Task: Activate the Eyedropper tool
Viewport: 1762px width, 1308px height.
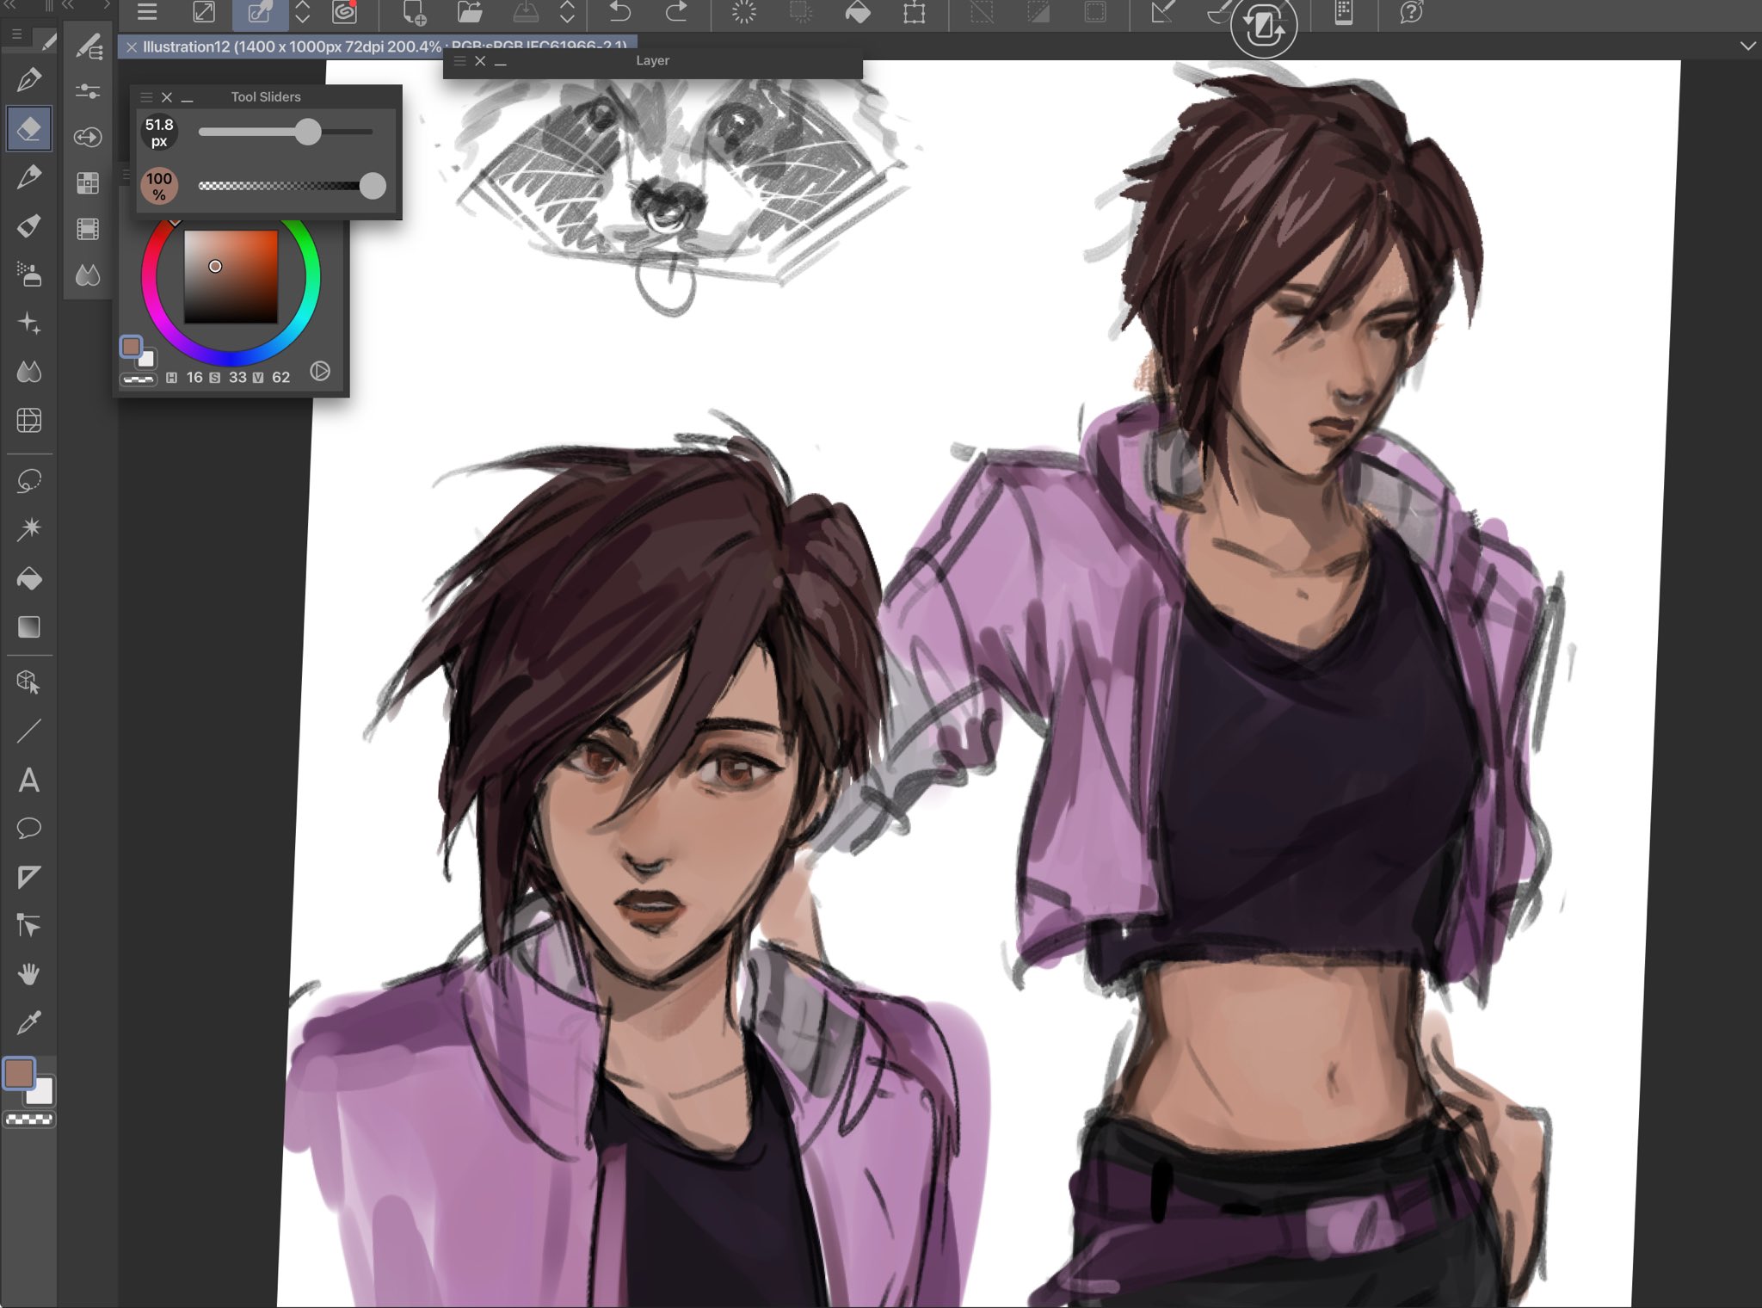Action: click(x=28, y=1022)
